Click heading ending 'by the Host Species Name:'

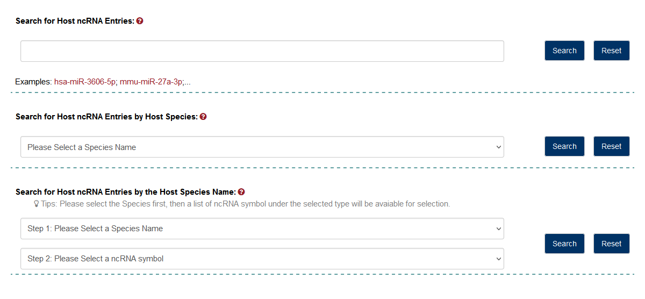point(125,192)
